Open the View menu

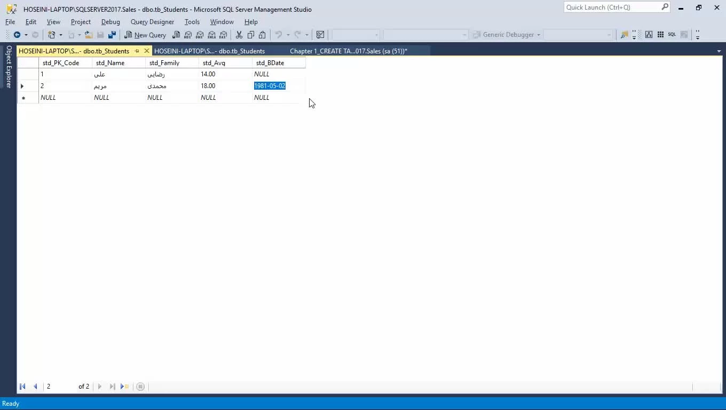click(53, 22)
